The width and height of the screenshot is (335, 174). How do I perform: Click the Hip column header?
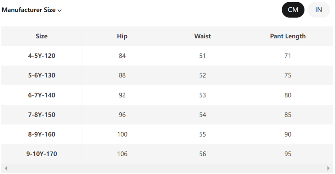122,36
